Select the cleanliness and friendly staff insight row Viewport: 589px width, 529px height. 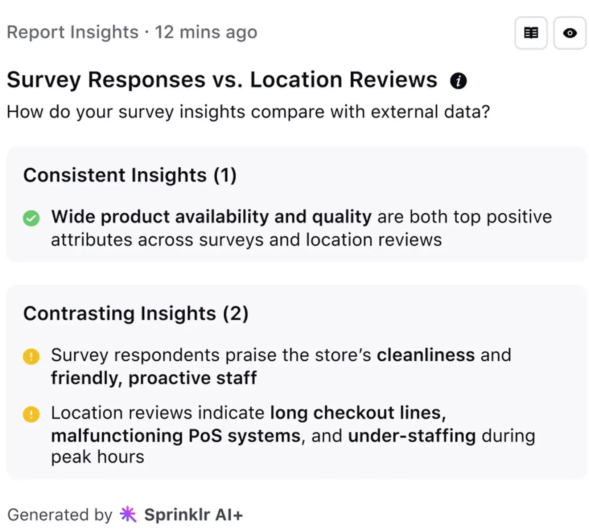click(281, 366)
